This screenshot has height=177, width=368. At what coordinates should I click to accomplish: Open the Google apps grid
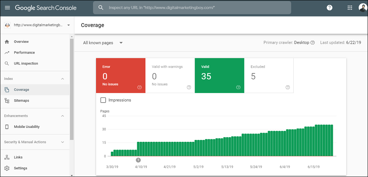click(x=350, y=8)
